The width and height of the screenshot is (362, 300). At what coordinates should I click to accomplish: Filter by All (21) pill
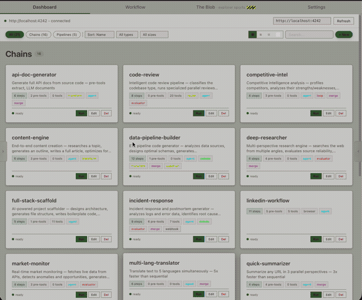pos(15,35)
